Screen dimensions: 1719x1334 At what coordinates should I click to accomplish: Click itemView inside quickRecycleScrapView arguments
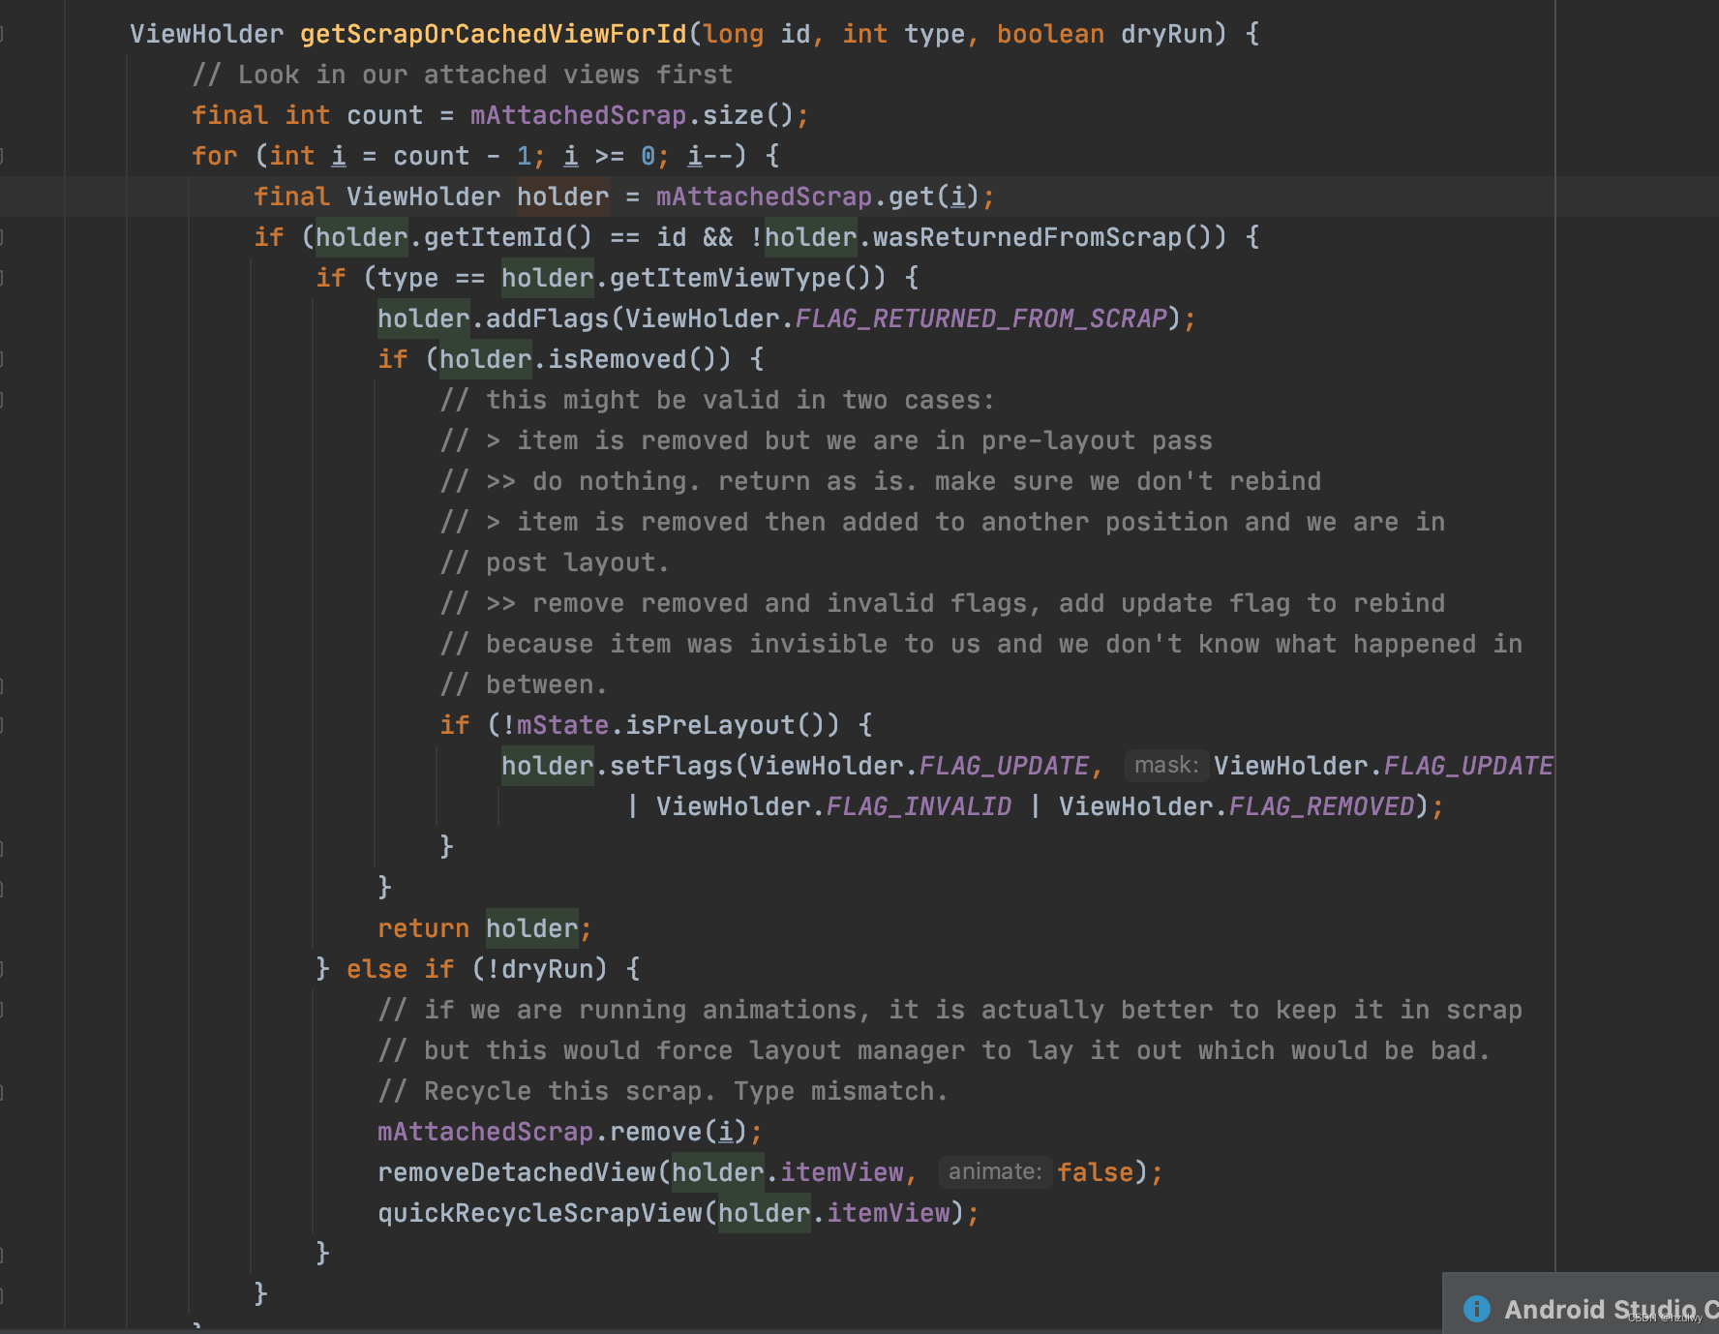889,1213
